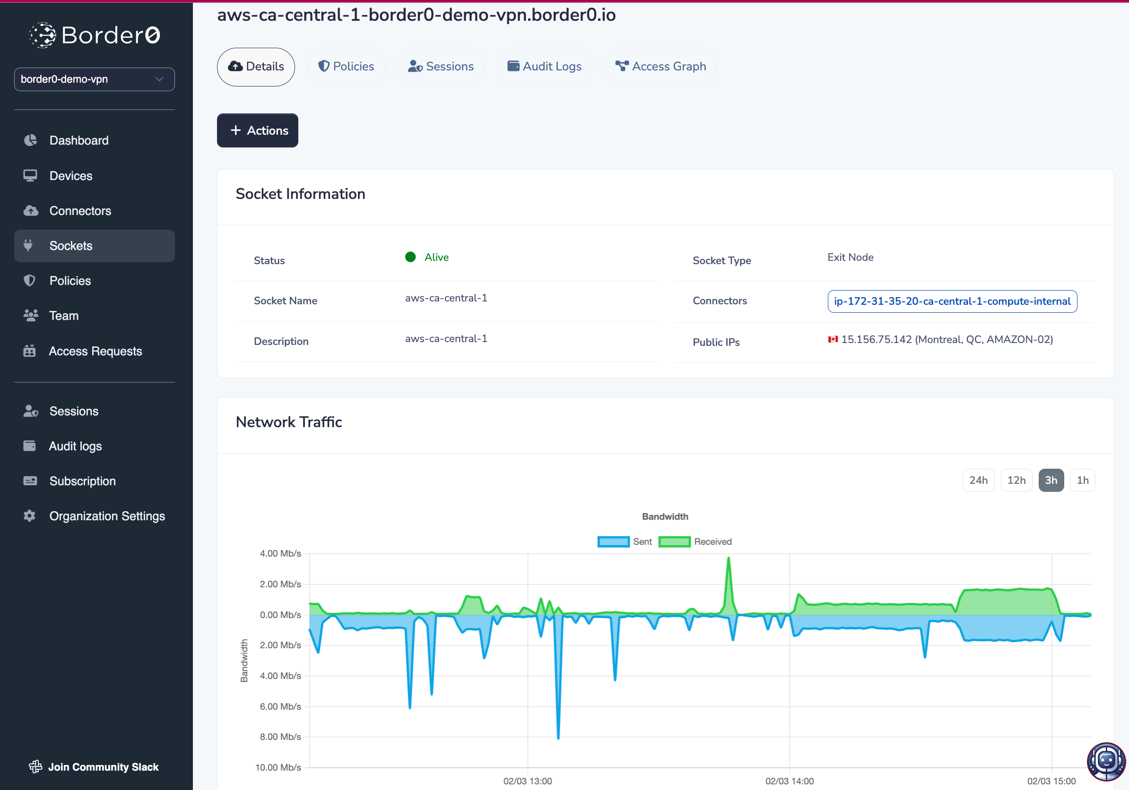Click the cloud icon on Details tab

[235, 66]
